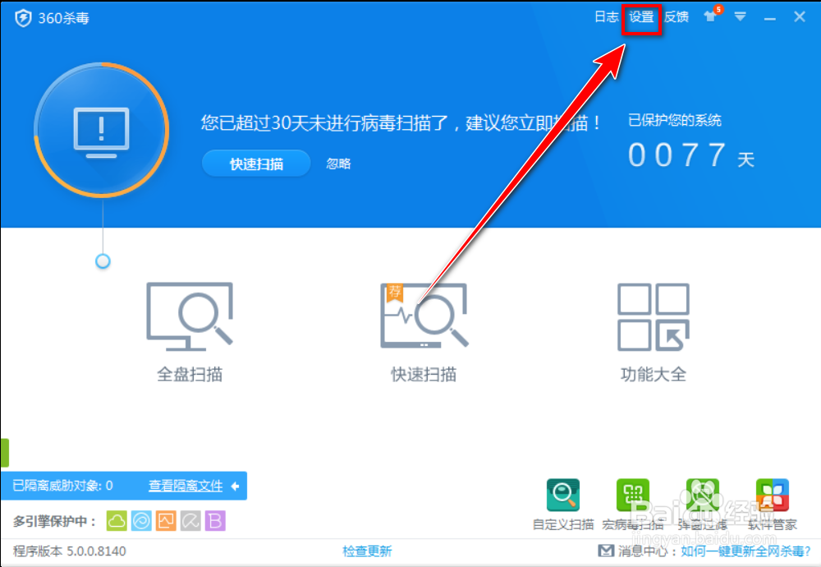The height and width of the screenshot is (567, 821).
Task: Click the 0077 天 protected days counter
Action: pos(691,155)
